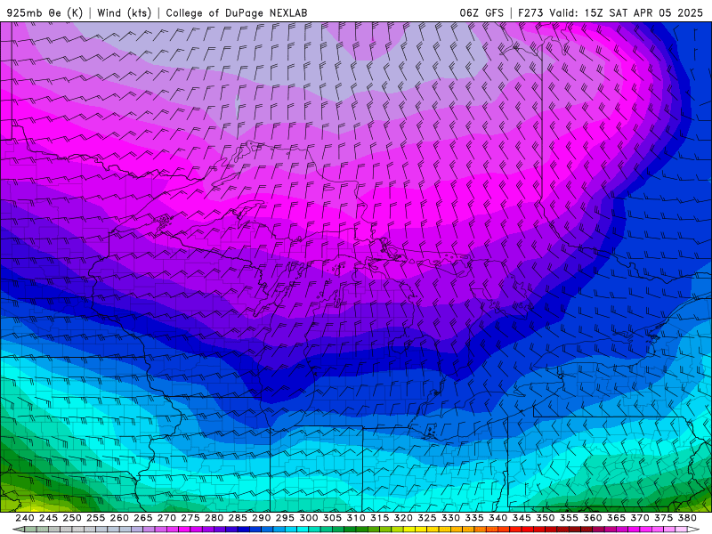712x534 pixels.
Task: Click the 'F273' forecast hour text
Action: [x=530, y=12]
